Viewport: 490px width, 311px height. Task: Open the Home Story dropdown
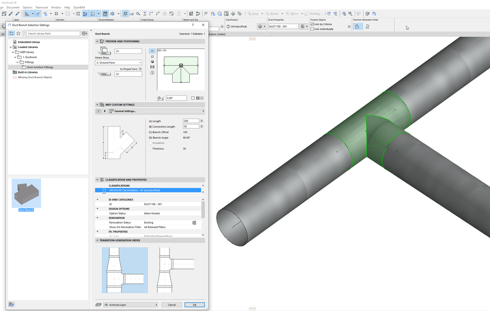118,63
